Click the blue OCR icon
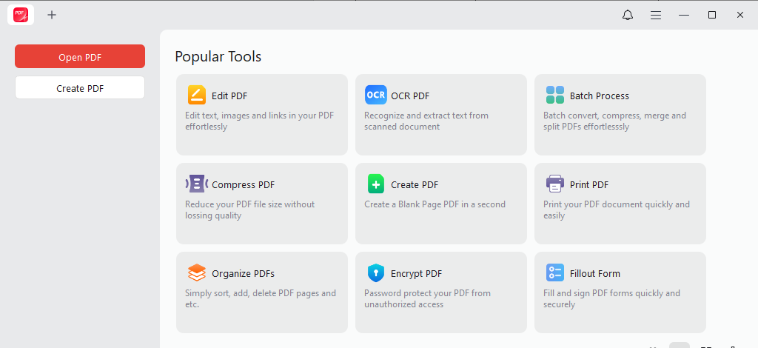758x348 pixels. [375, 96]
